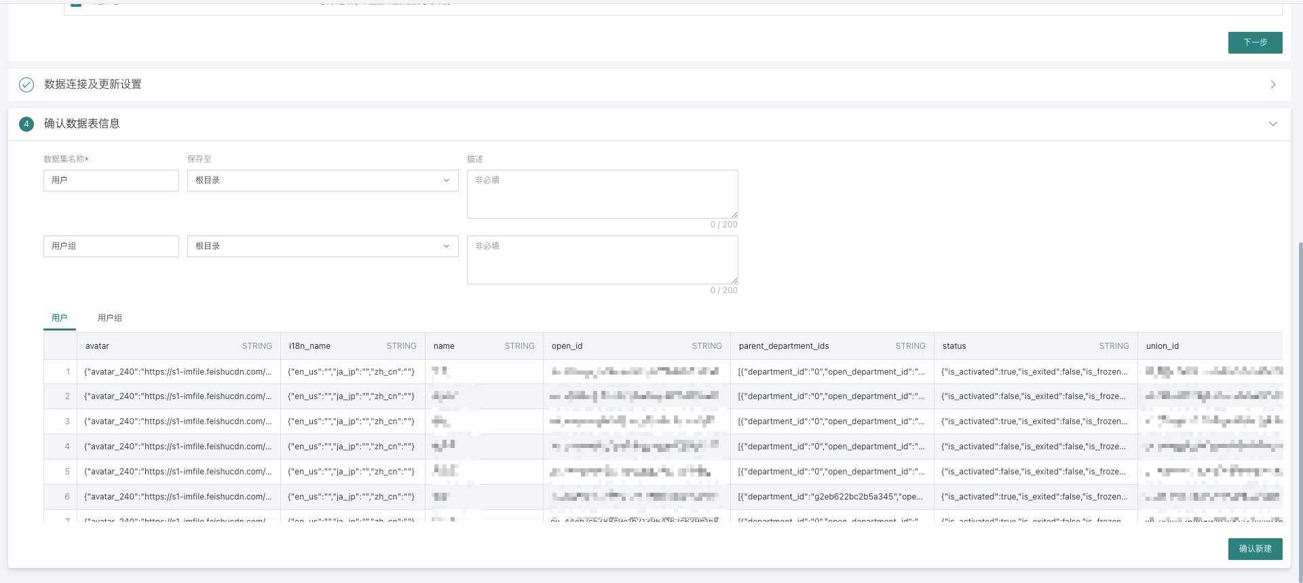Switch to the 用户组 preview tab

tap(110, 318)
